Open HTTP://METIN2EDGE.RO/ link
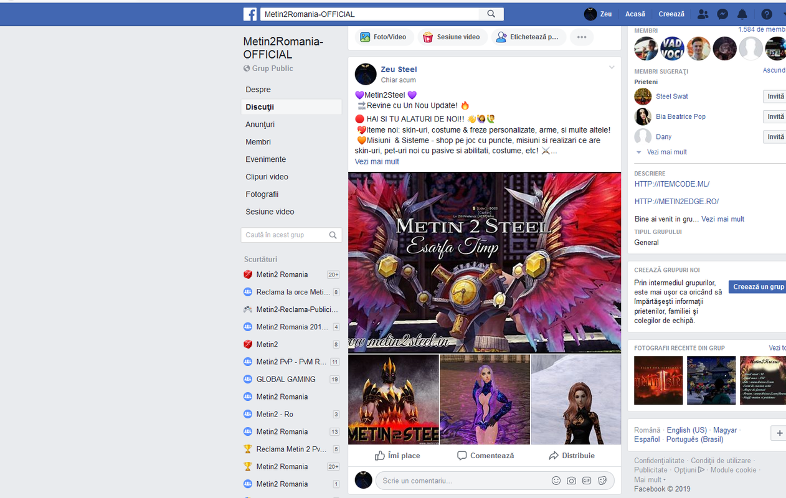Screen dimensions: 786x498 (x=677, y=202)
